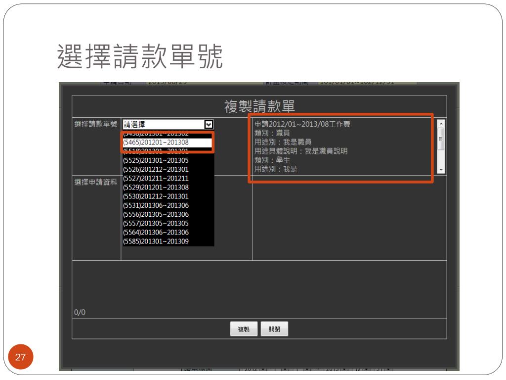The height and width of the screenshot is (380, 506).
Task: Click line 用途具體說明：我是職員說明
Action: tap(301, 151)
